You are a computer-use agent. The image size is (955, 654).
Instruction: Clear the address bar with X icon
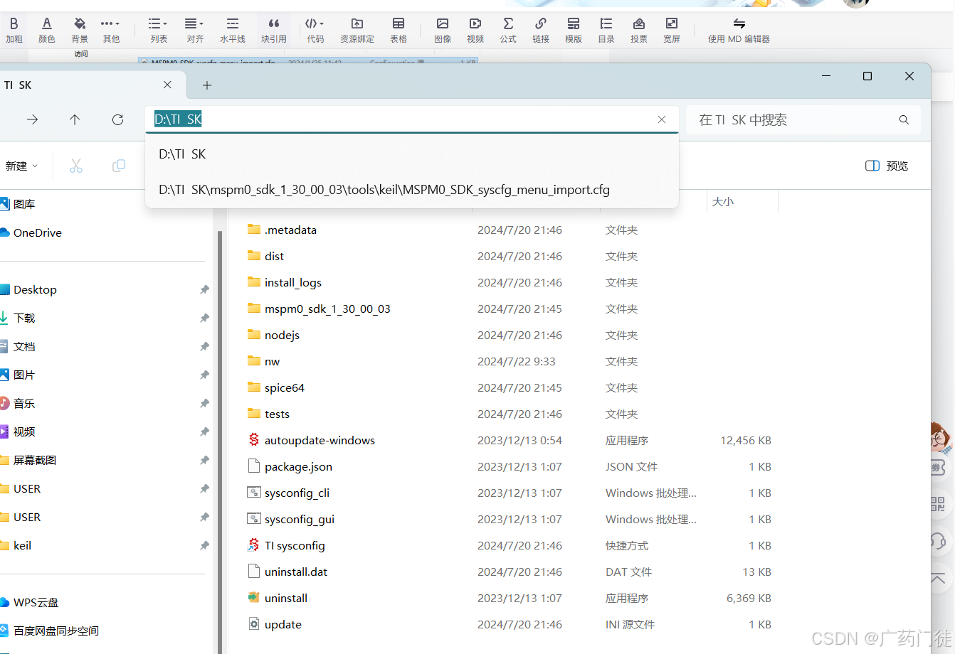click(x=662, y=120)
